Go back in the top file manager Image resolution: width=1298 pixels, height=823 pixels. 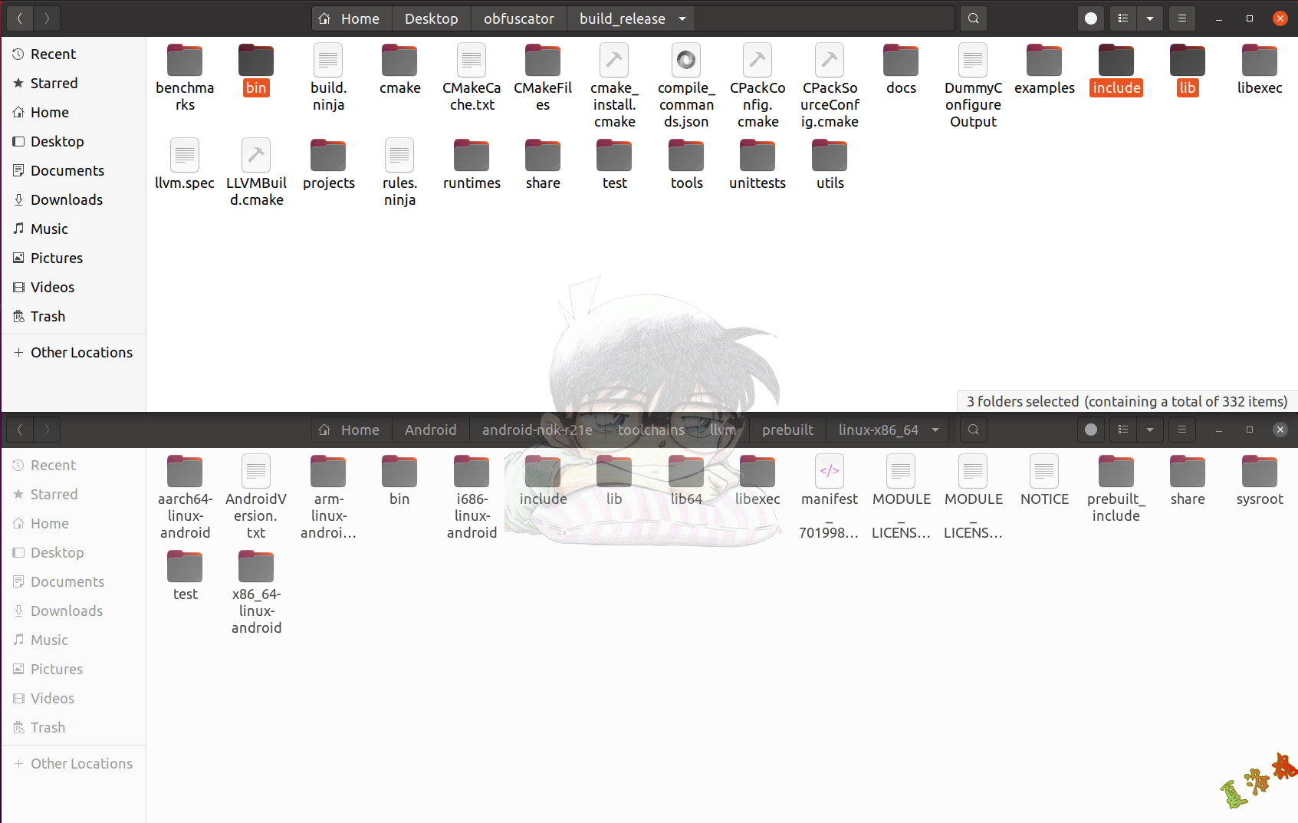(20, 18)
